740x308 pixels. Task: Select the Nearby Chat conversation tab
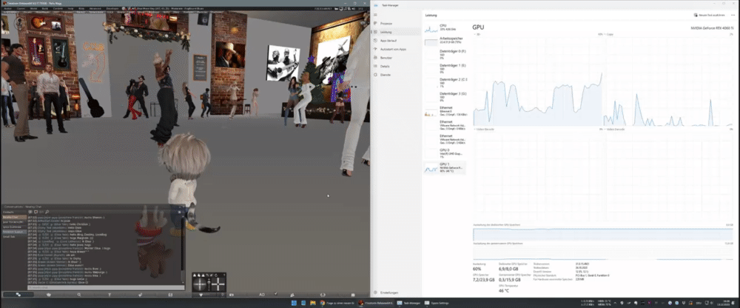pos(14,217)
